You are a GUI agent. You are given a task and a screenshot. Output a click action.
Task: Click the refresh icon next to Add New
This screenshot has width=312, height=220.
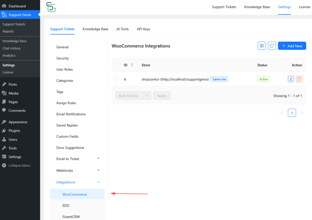(272, 46)
